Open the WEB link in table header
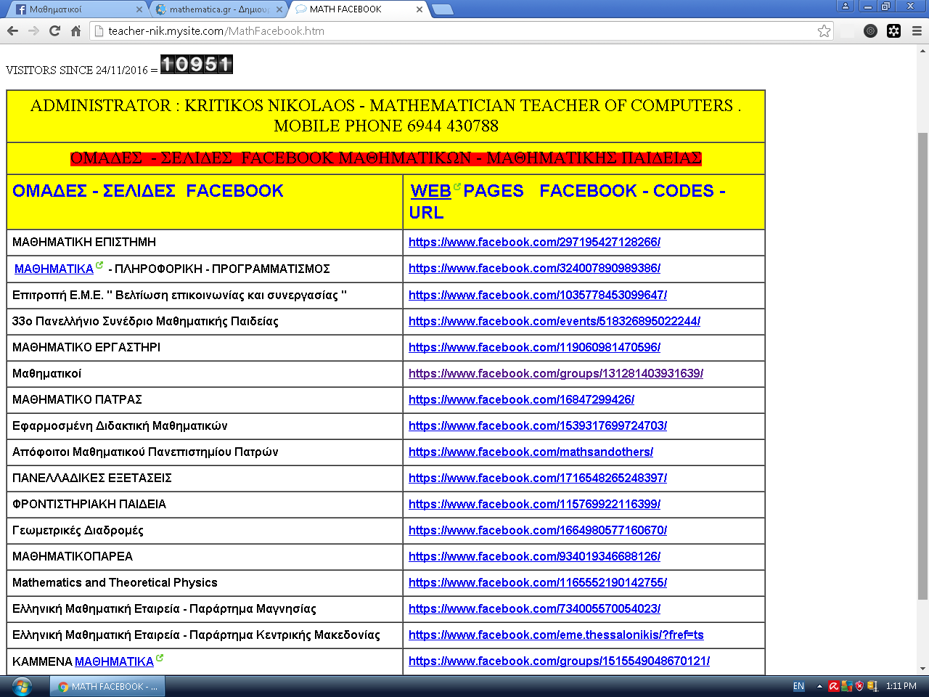This screenshot has height=697, width=929. point(431,191)
